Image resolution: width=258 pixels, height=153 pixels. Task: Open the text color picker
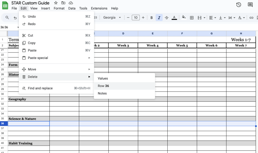174,18
